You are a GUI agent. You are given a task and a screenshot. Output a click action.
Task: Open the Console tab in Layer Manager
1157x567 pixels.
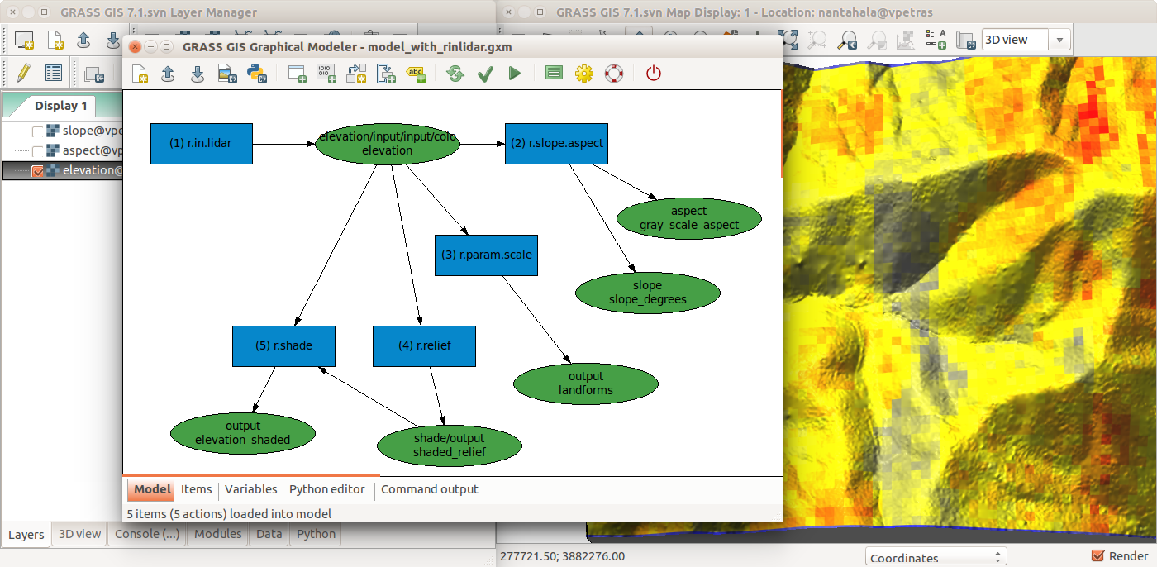click(x=147, y=534)
